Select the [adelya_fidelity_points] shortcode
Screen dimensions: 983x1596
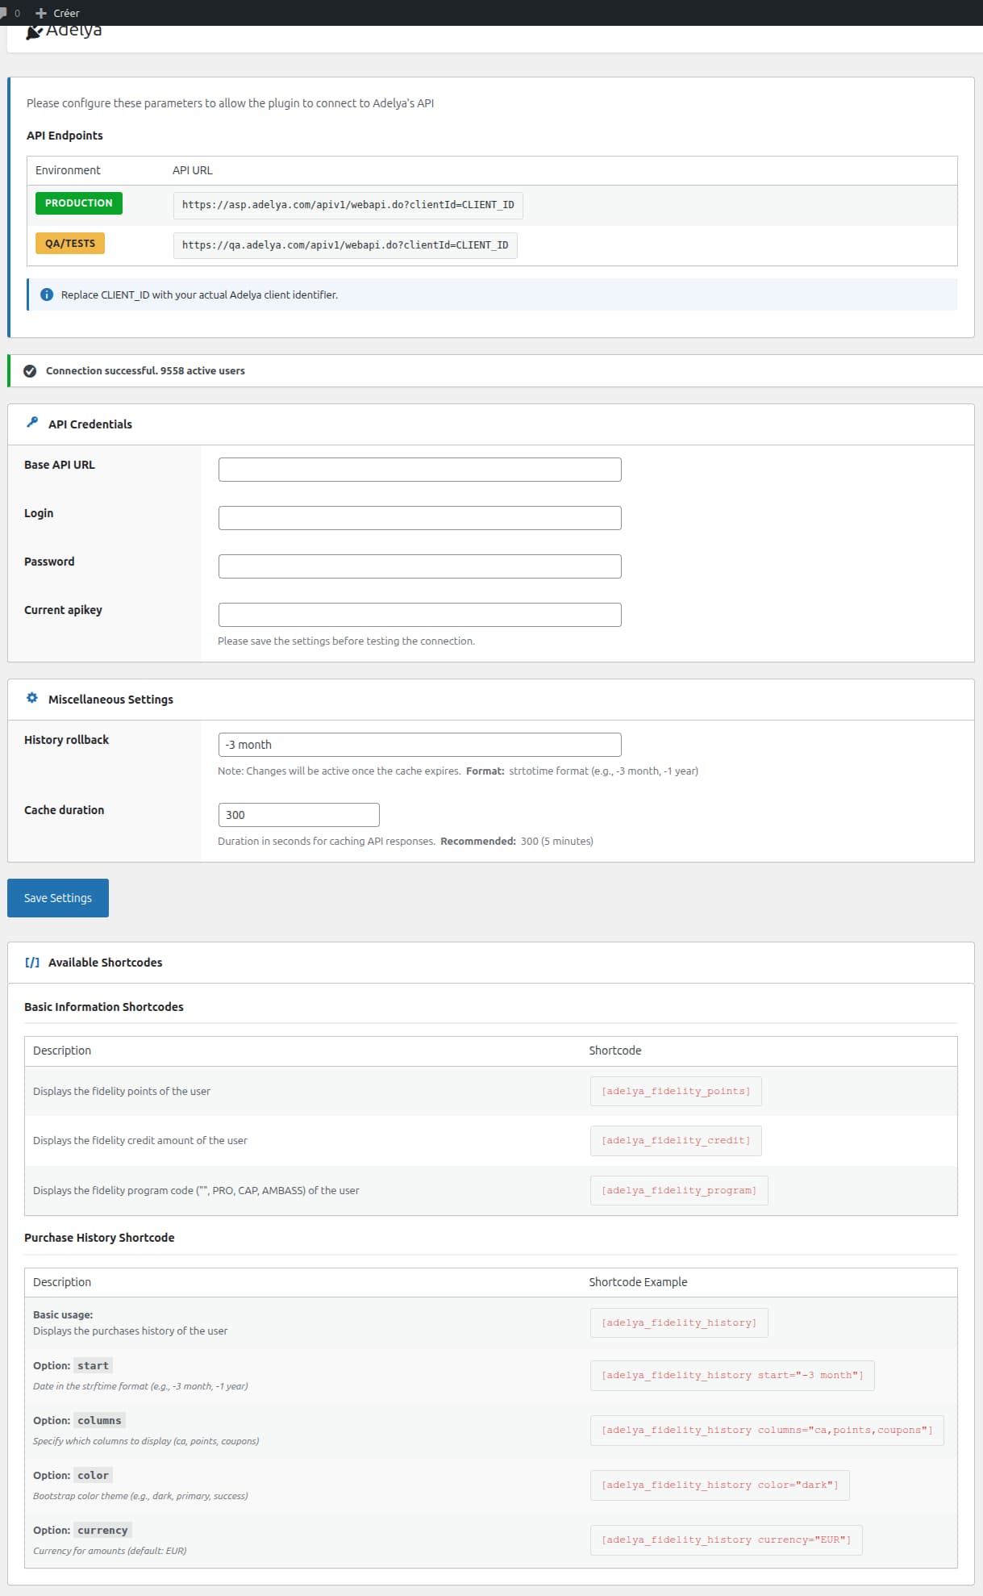[676, 1092]
